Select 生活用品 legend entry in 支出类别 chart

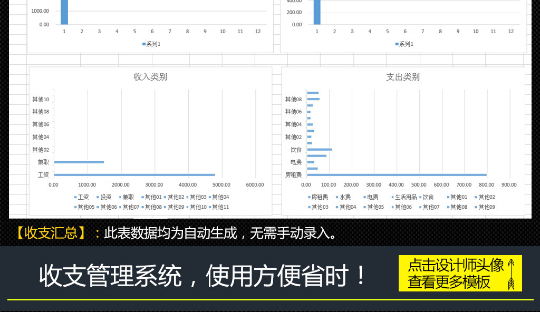[x=404, y=197]
